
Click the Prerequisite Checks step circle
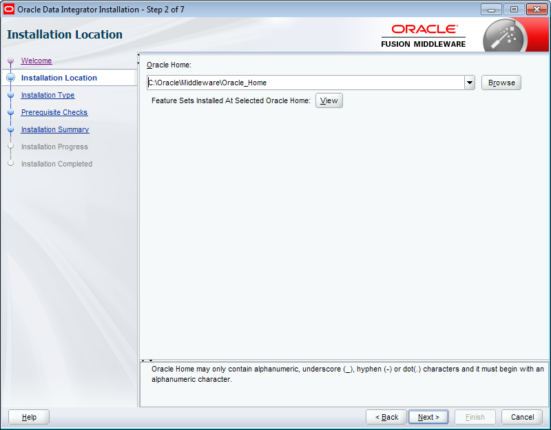10,112
